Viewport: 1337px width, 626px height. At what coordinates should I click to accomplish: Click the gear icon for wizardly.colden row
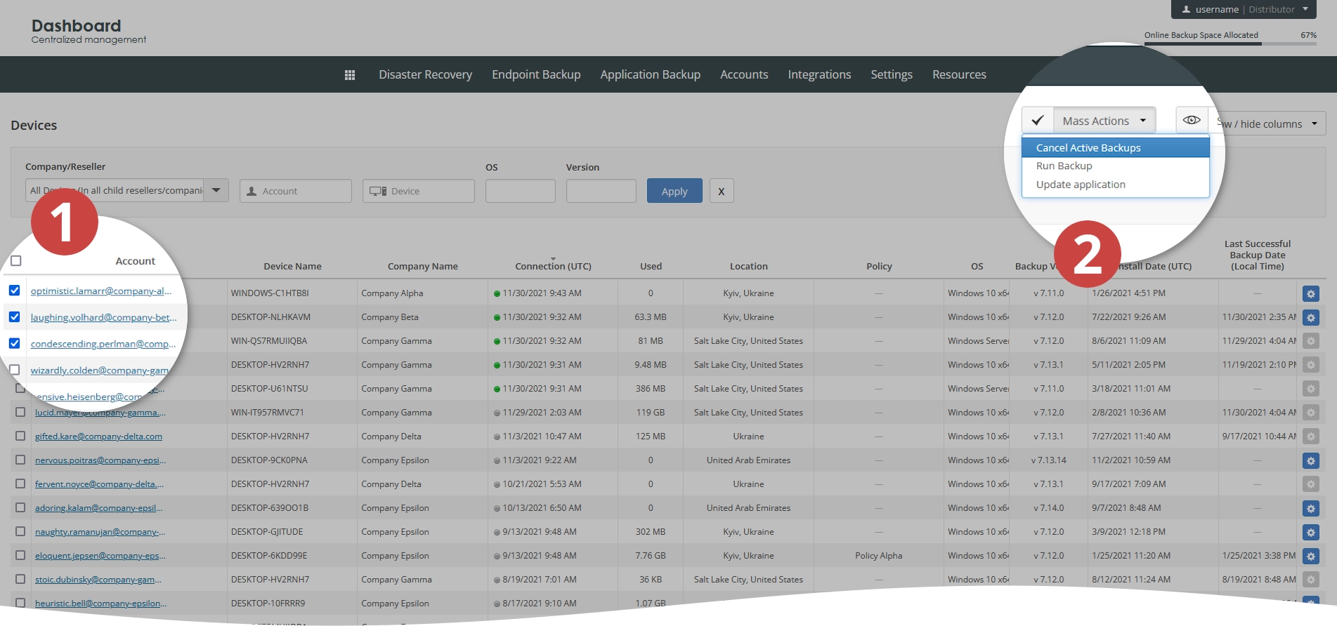(x=1310, y=366)
